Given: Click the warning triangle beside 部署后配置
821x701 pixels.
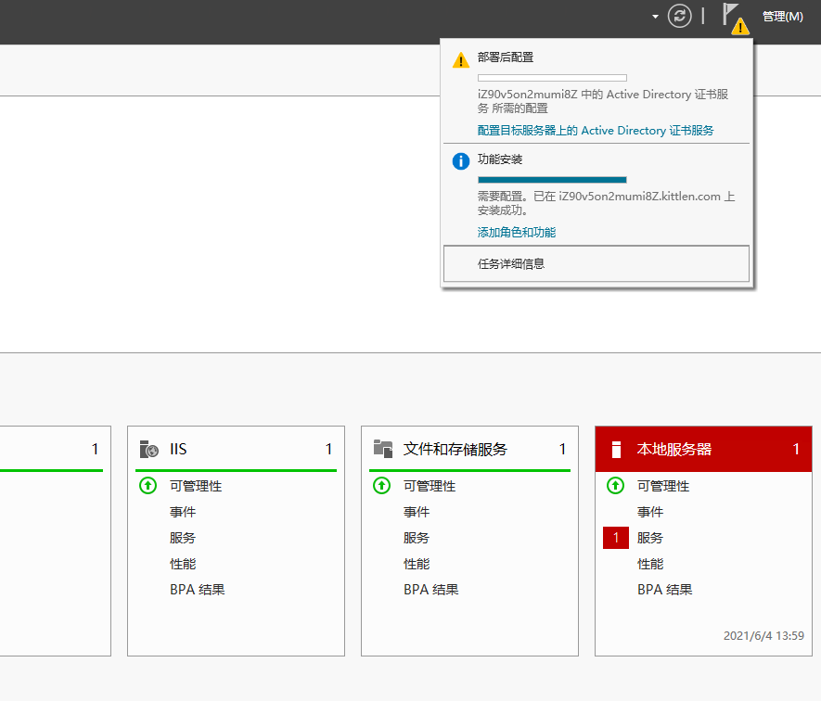Looking at the screenshot, I should pyautogui.click(x=460, y=58).
